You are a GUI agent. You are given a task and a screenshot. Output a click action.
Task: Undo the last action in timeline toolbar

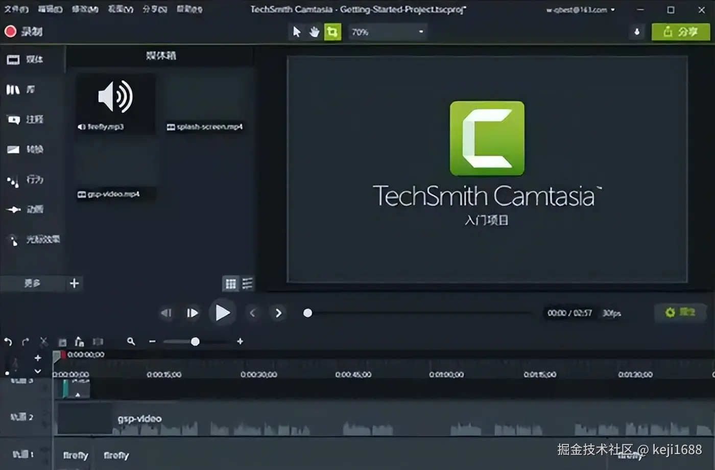[8, 342]
